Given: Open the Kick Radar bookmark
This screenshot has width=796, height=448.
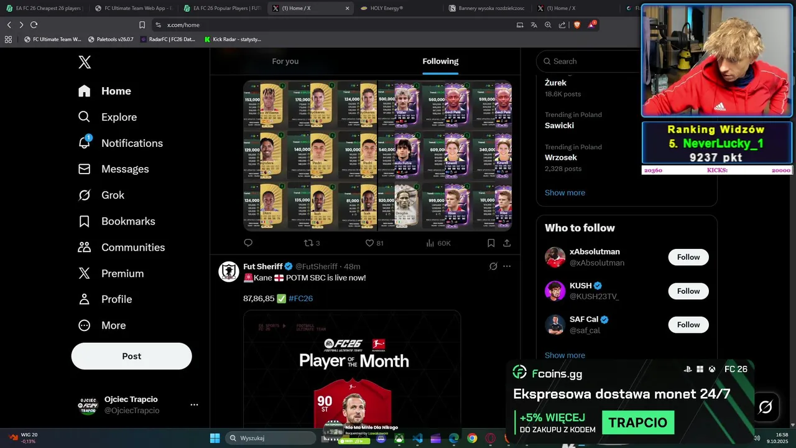Looking at the screenshot, I should pos(233,39).
